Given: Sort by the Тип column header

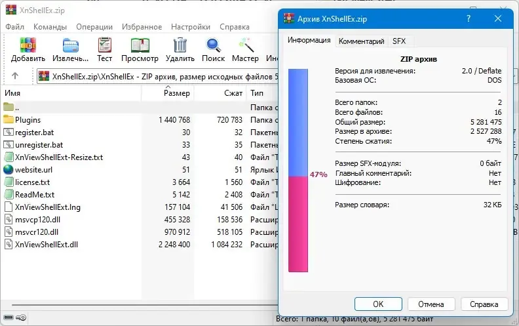Looking at the screenshot, I should (263, 93).
